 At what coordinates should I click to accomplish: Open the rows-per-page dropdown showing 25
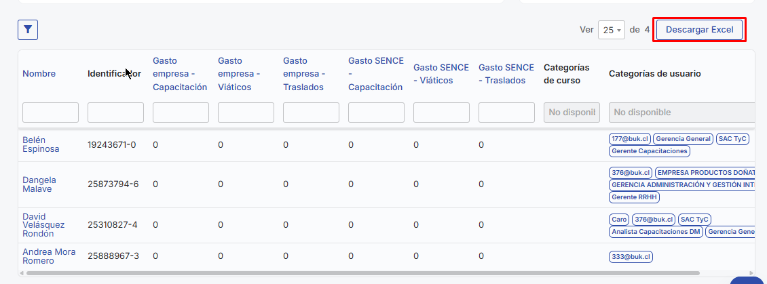click(612, 30)
